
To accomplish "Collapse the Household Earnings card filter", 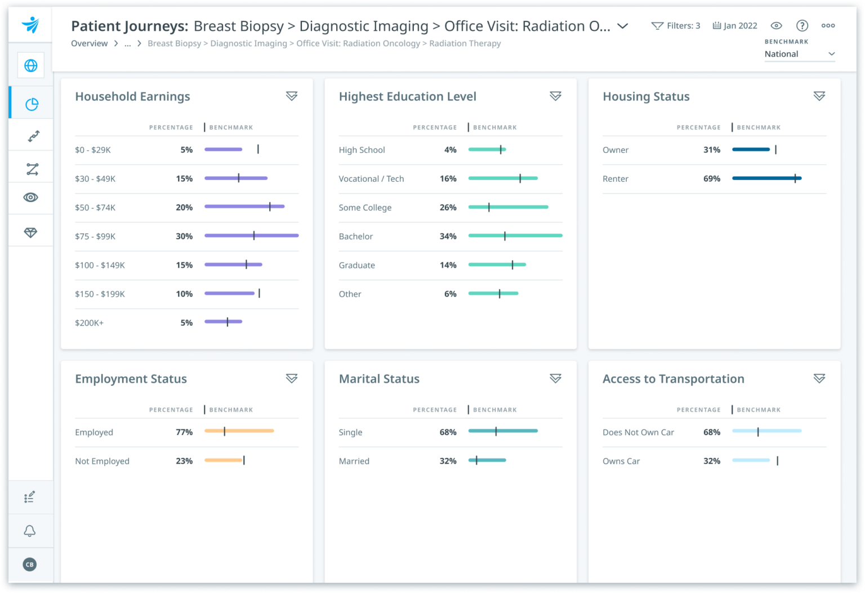I will click(292, 96).
